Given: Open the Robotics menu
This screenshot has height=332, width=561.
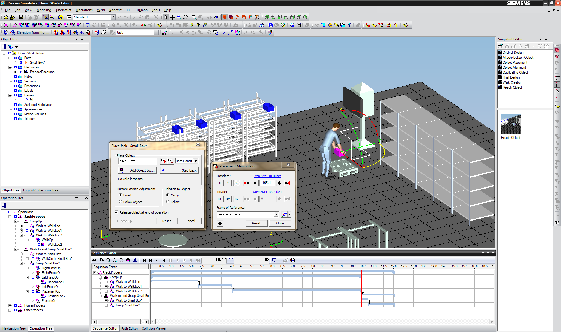Looking at the screenshot, I should [116, 10].
